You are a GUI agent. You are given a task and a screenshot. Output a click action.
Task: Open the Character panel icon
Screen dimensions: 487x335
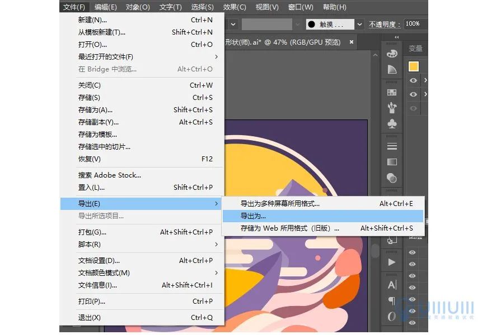click(x=392, y=284)
